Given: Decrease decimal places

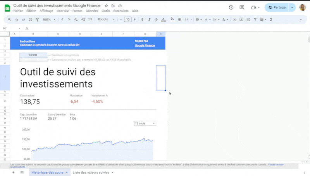Looking at the screenshot, I should (x=76, y=19).
